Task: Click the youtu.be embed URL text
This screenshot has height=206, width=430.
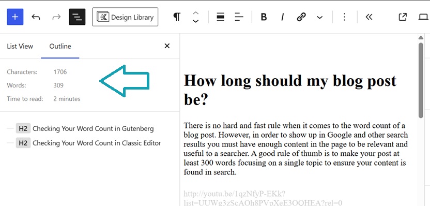Action: [263, 198]
